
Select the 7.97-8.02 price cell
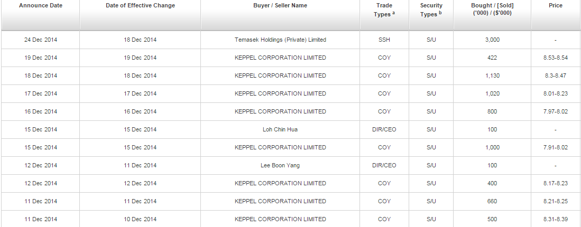[x=556, y=111]
